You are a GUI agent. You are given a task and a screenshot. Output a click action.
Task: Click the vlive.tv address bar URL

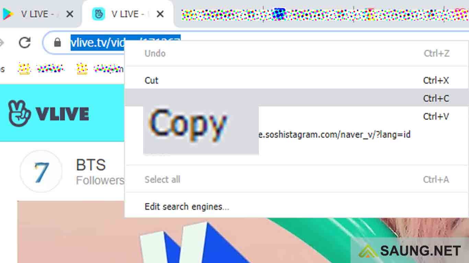[126, 42]
